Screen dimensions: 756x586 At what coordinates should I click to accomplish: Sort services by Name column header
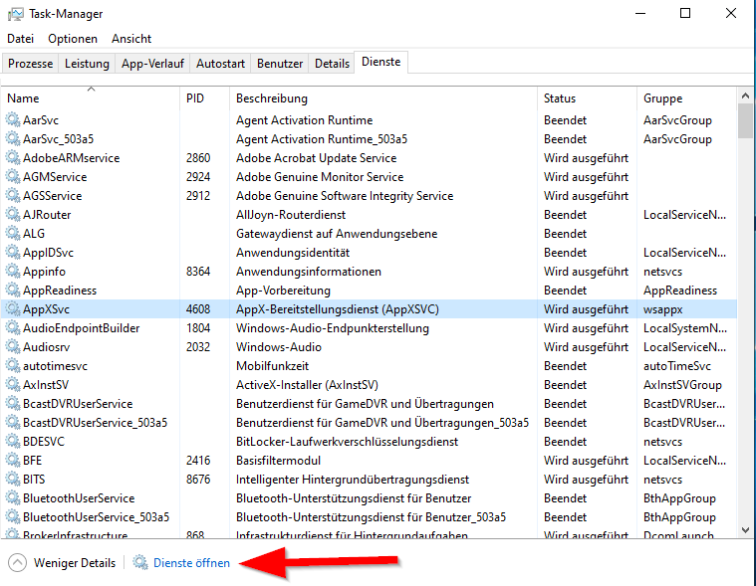click(91, 98)
